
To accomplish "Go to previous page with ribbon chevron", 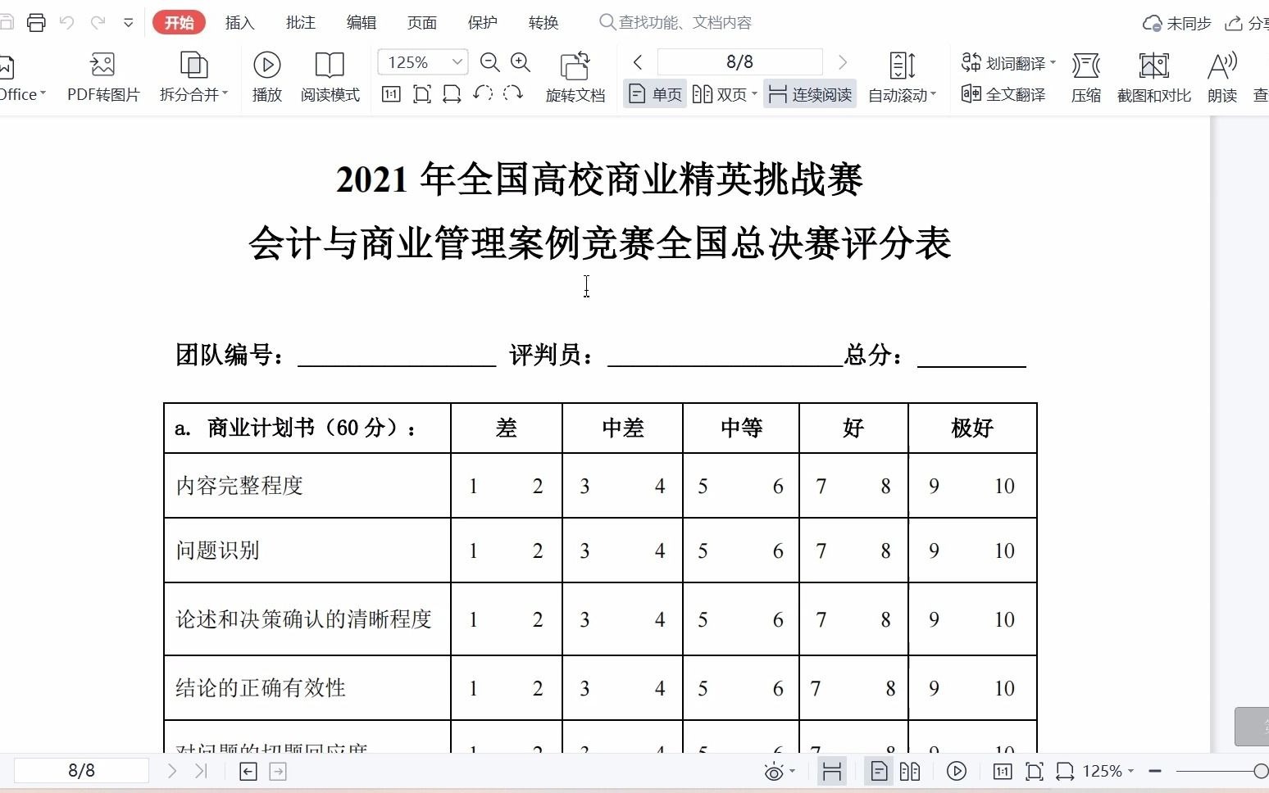I will point(638,62).
